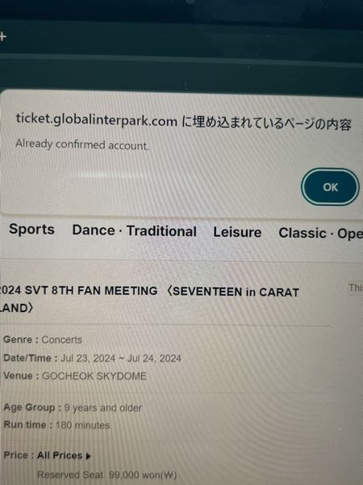Click the GOCHEOK SKYDOME venue text
Screen dimensions: 363x485
[x=94, y=376]
